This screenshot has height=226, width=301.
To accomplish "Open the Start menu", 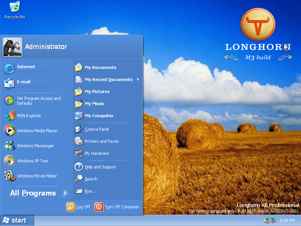I will 17,220.
